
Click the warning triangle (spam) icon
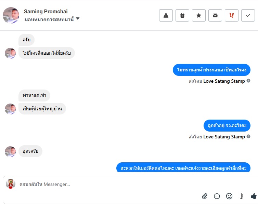pyautogui.click(x=166, y=15)
